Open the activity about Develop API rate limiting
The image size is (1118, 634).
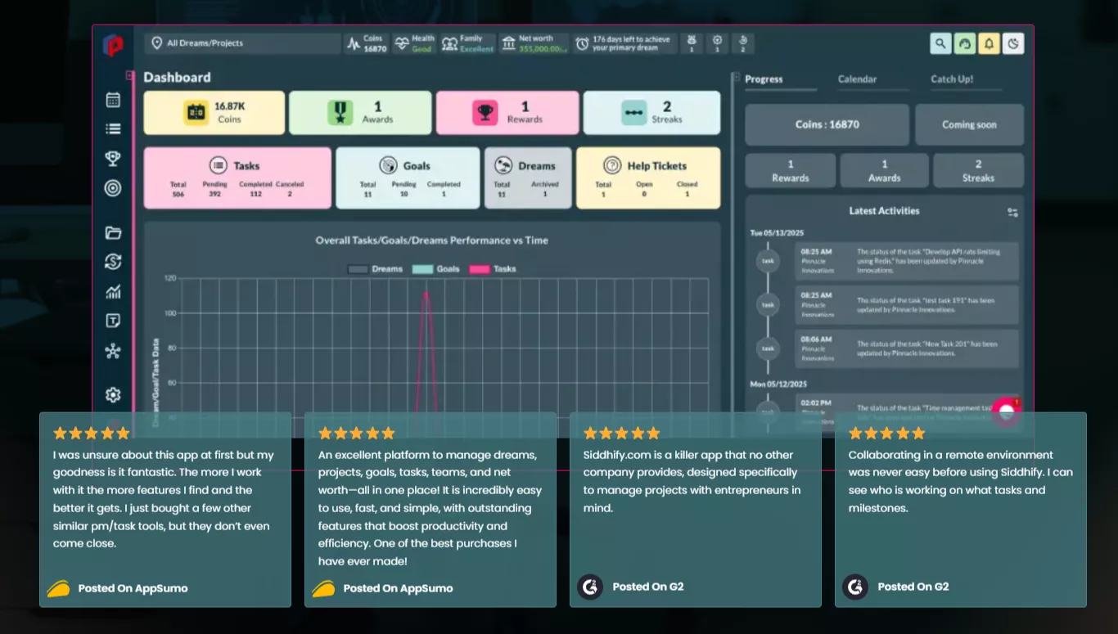click(907, 261)
